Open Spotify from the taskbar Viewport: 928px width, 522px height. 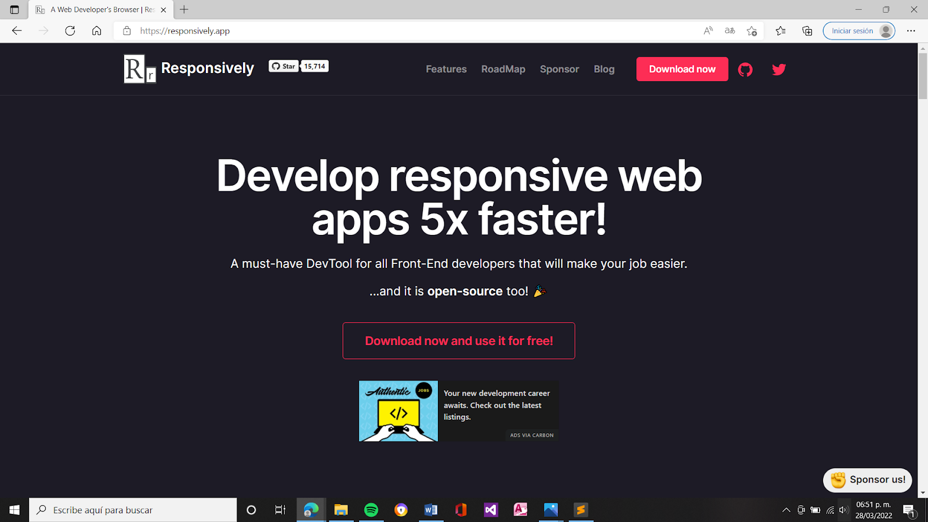point(371,510)
